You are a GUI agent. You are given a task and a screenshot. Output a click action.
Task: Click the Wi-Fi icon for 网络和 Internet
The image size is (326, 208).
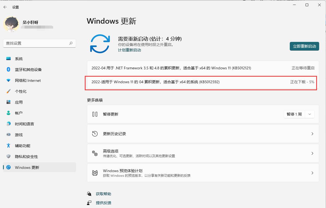(8, 80)
